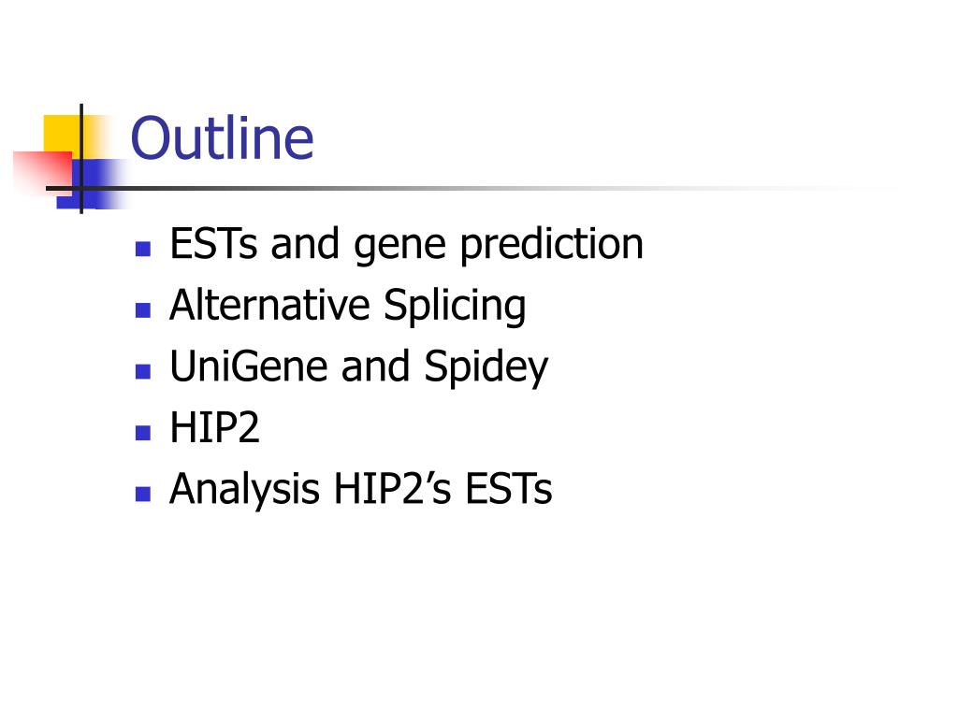Click the word "Splicing" in the second bullet
Viewport: 958px width, 718px height.
[x=455, y=307]
